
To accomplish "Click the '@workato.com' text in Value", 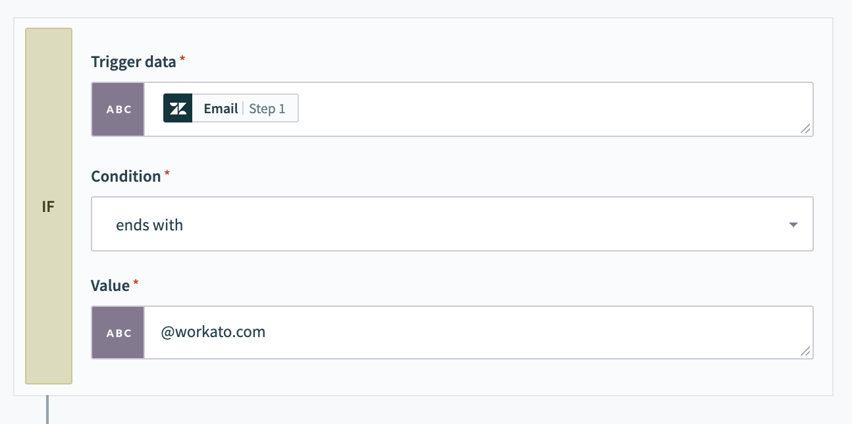I will pyautogui.click(x=213, y=331).
